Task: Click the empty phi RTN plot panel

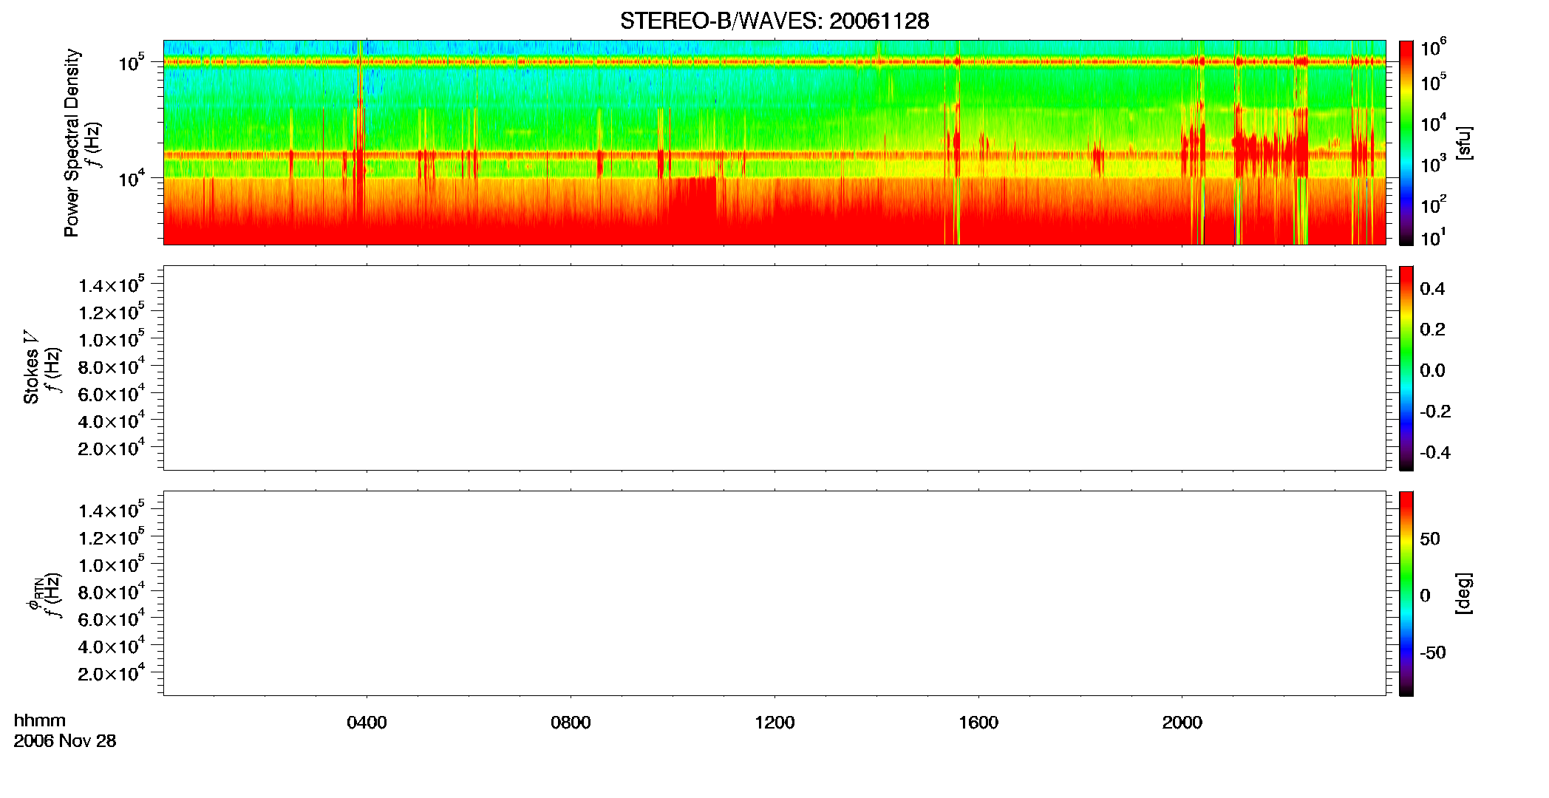Action: (x=774, y=593)
